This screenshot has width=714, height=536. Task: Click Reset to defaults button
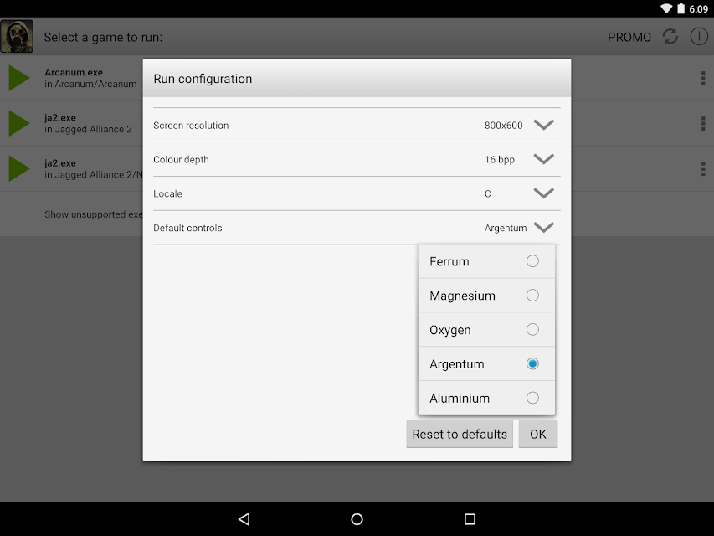click(x=460, y=434)
